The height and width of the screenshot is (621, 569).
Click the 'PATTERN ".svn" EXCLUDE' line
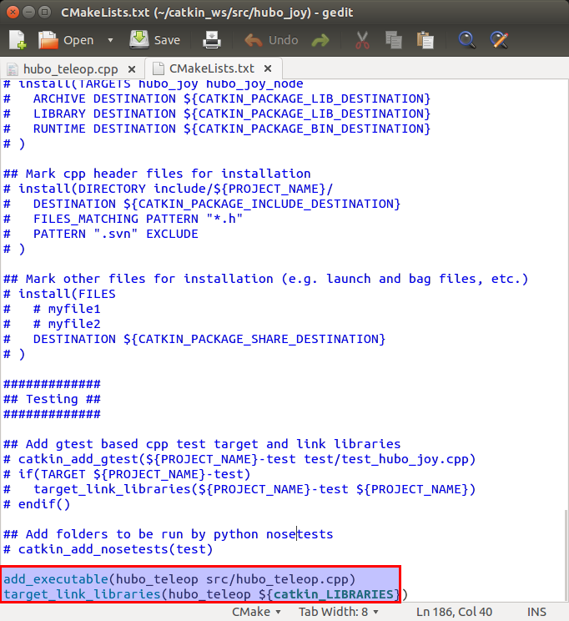[x=101, y=234]
